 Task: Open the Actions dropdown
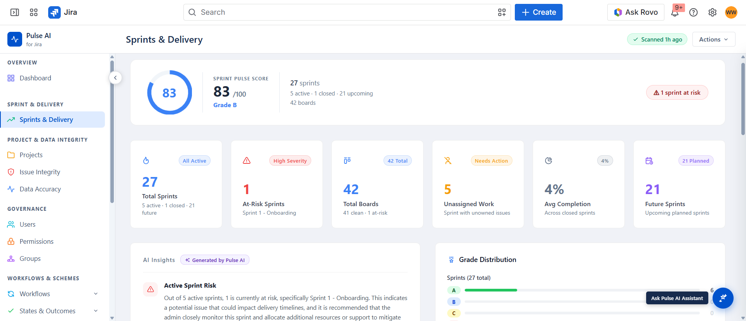tap(714, 39)
